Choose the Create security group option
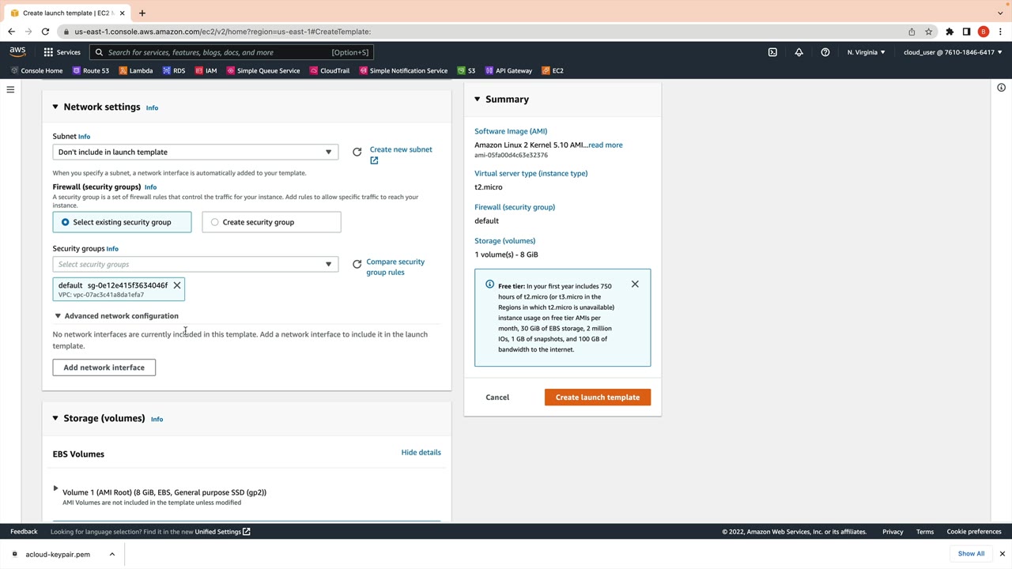 coord(271,222)
